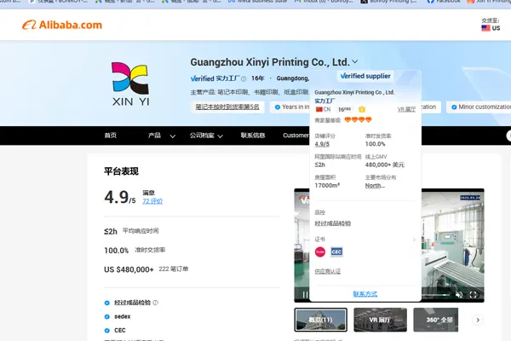Click the red sedex certificate icon
511x341 pixels.
(320, 251)
